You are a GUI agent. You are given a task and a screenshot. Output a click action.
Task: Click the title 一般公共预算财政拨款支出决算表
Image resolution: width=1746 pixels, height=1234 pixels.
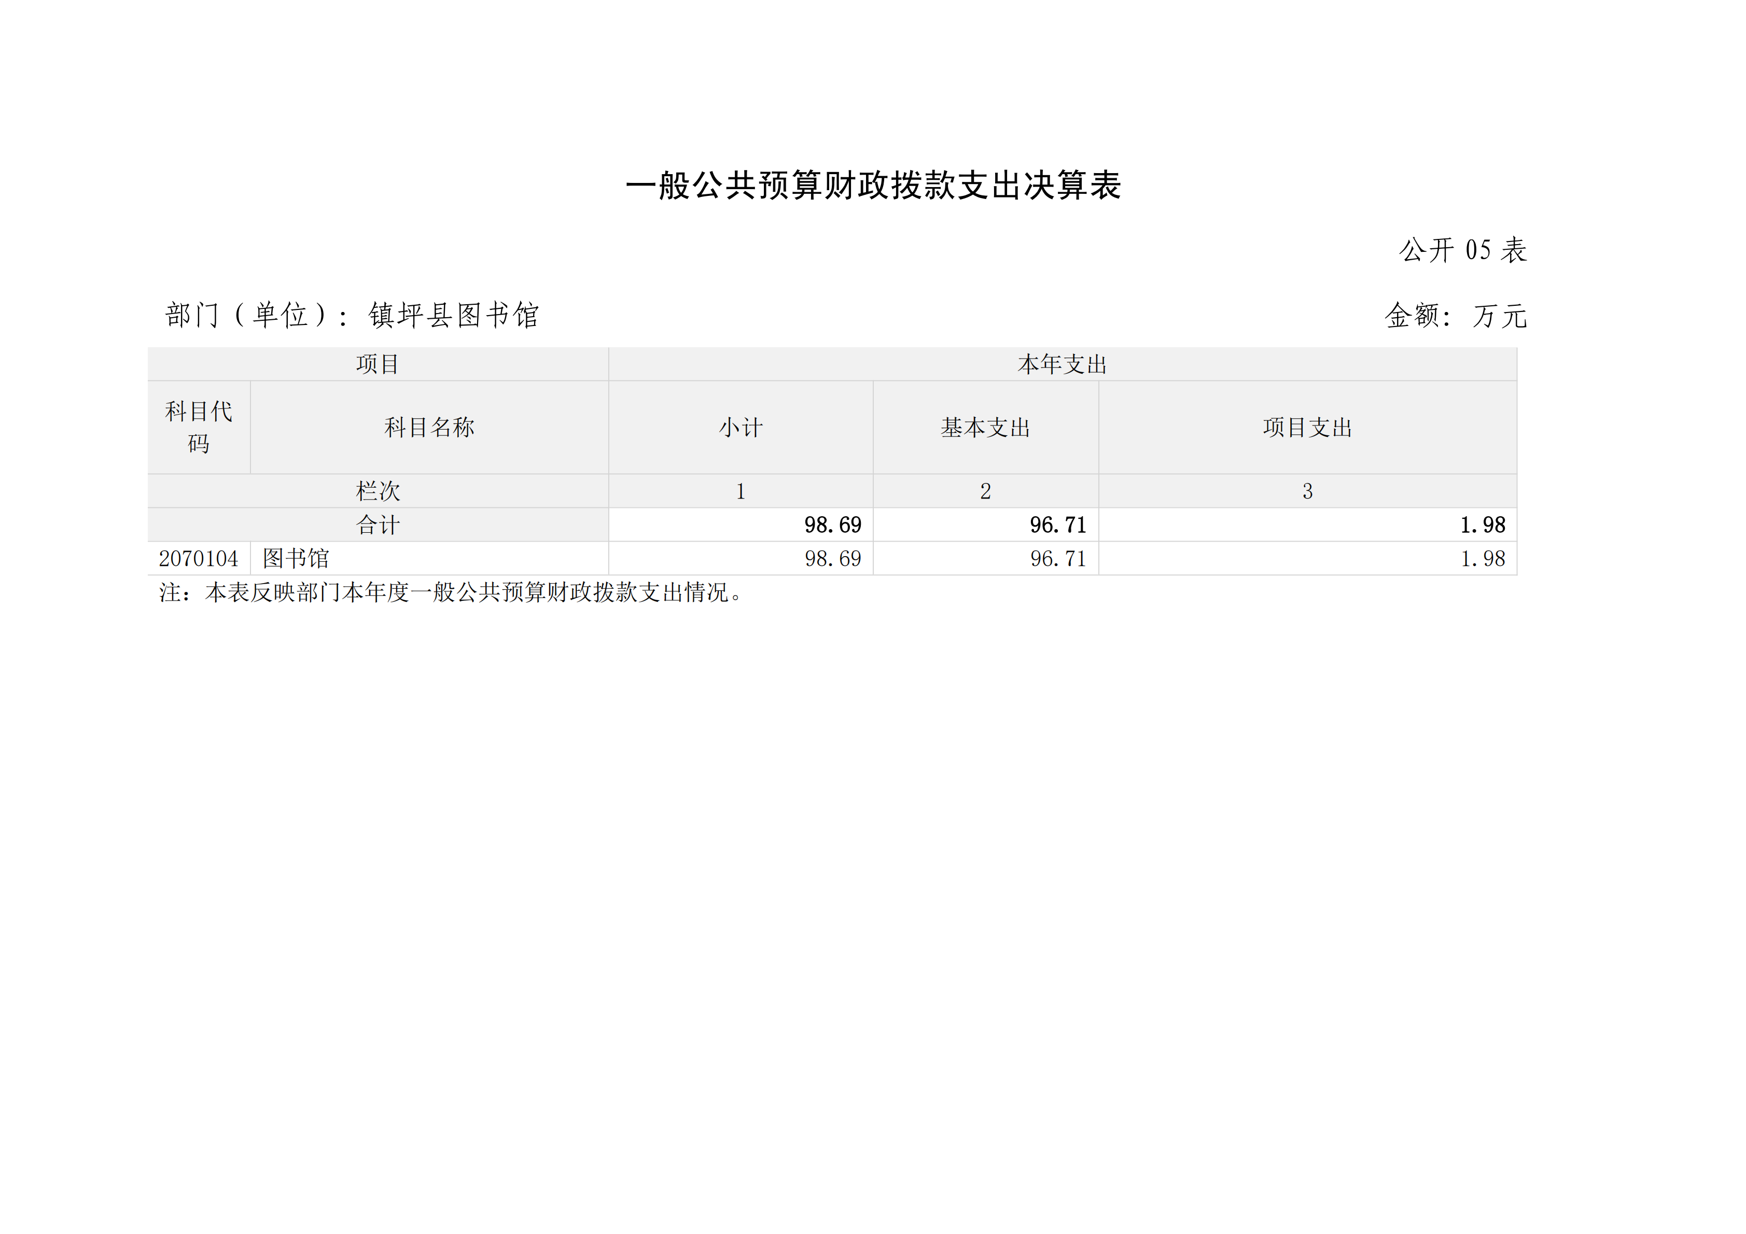click(x=873, y=186)
